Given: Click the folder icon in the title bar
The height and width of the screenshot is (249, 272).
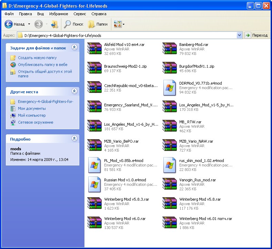Looking at the screenshot, I should point(4,6).
